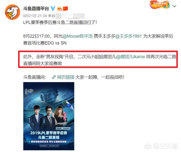Expand the post options chevron menu
Image resolution: width=181 pixels, height=152 pixels.
coord(174,6)
